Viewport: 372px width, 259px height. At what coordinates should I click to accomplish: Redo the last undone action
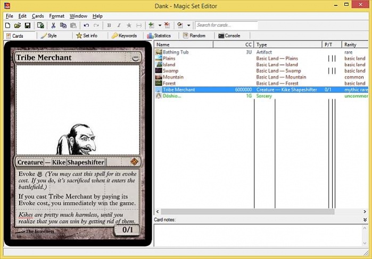point(96,25)
